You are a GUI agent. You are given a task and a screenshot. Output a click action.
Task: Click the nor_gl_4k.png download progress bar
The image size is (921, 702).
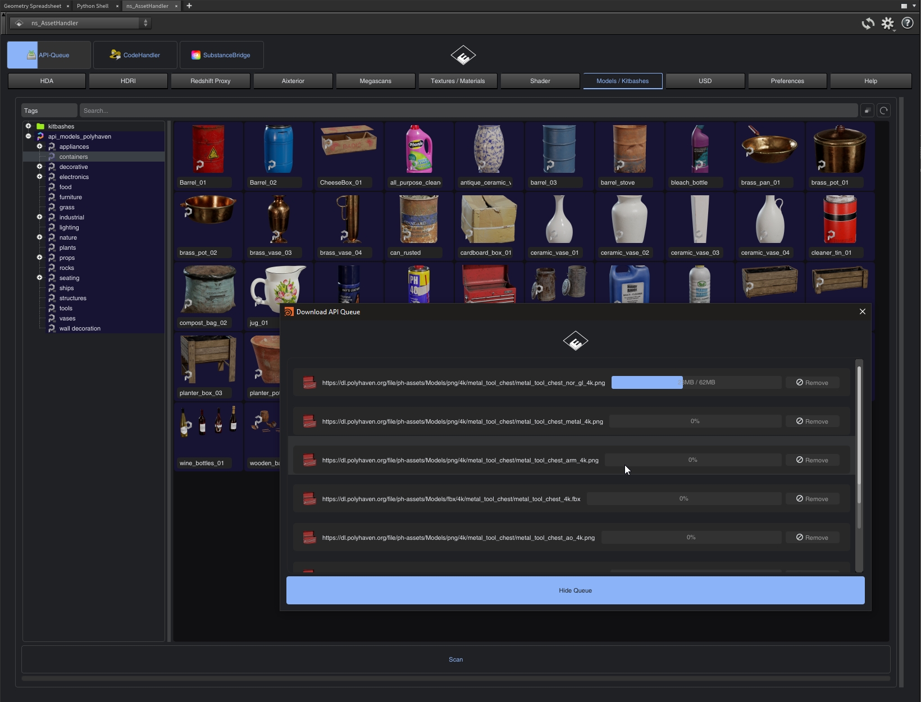pos(696,383)
